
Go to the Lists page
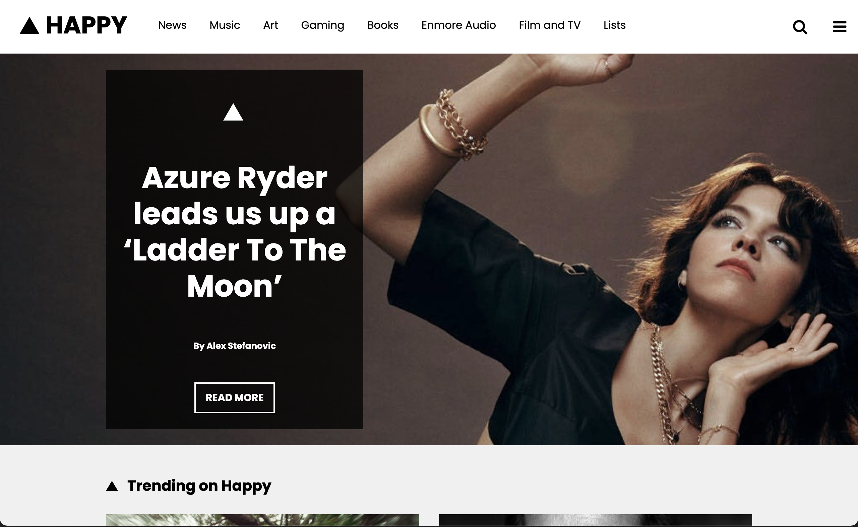pos(614,25)
